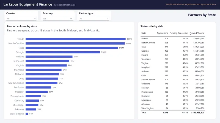
Task: Open the Quarter filter dropdown
Action: point(21,19)
